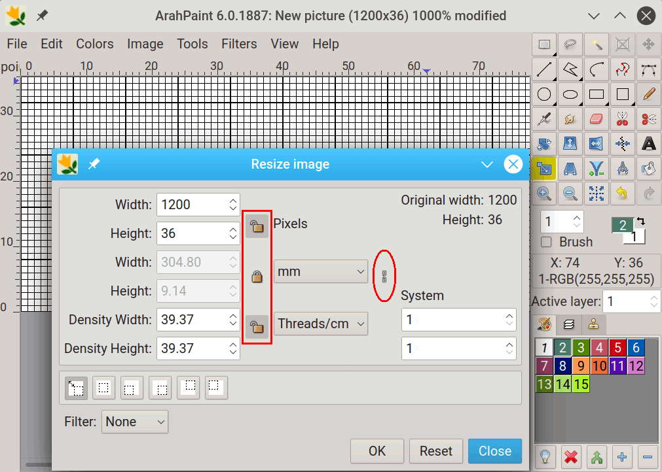Click the brush size spinner above Brush
This screenshot has height=472, width=662.
577,221
